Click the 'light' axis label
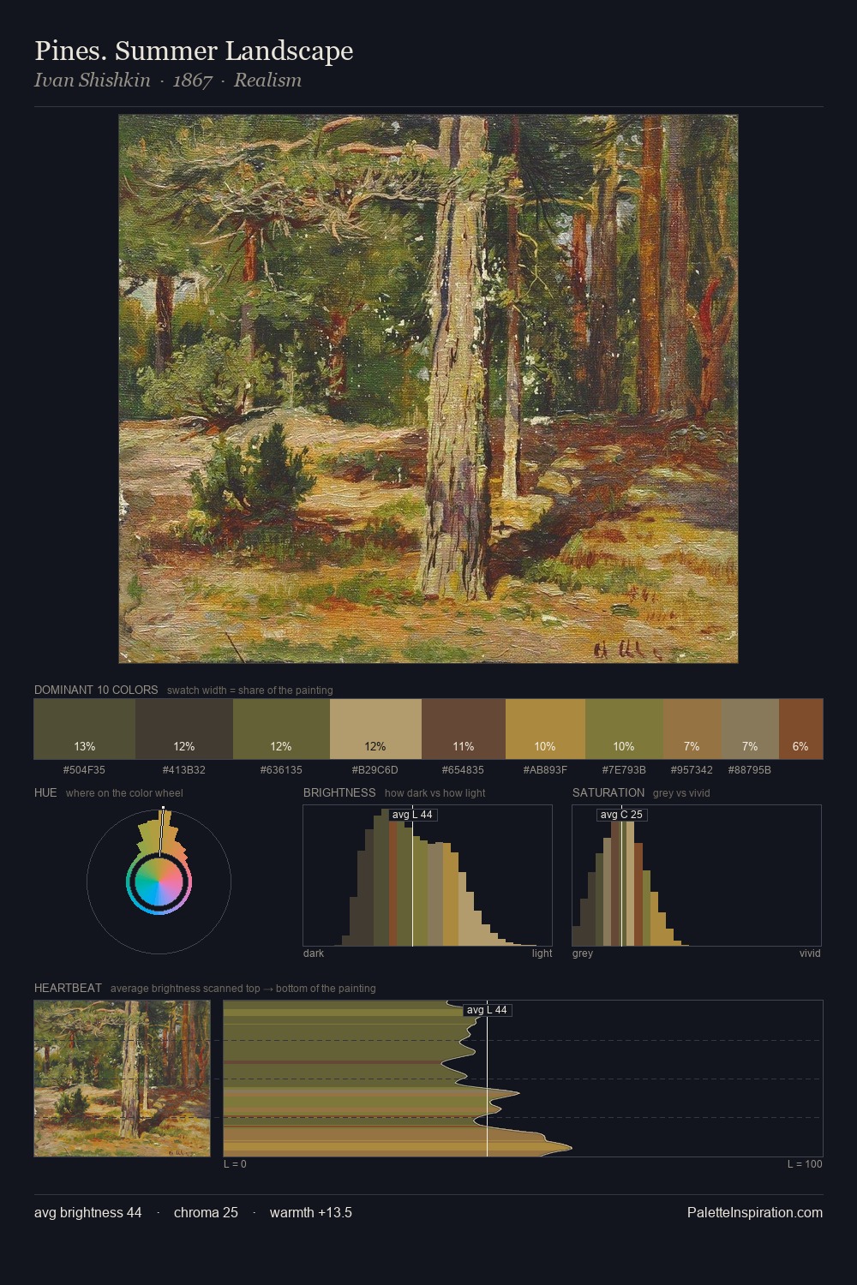Viewport: 857px width, 1285px height. tap(542, 953)
